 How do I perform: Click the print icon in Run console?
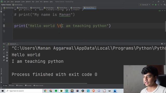[x=7, y=58]
